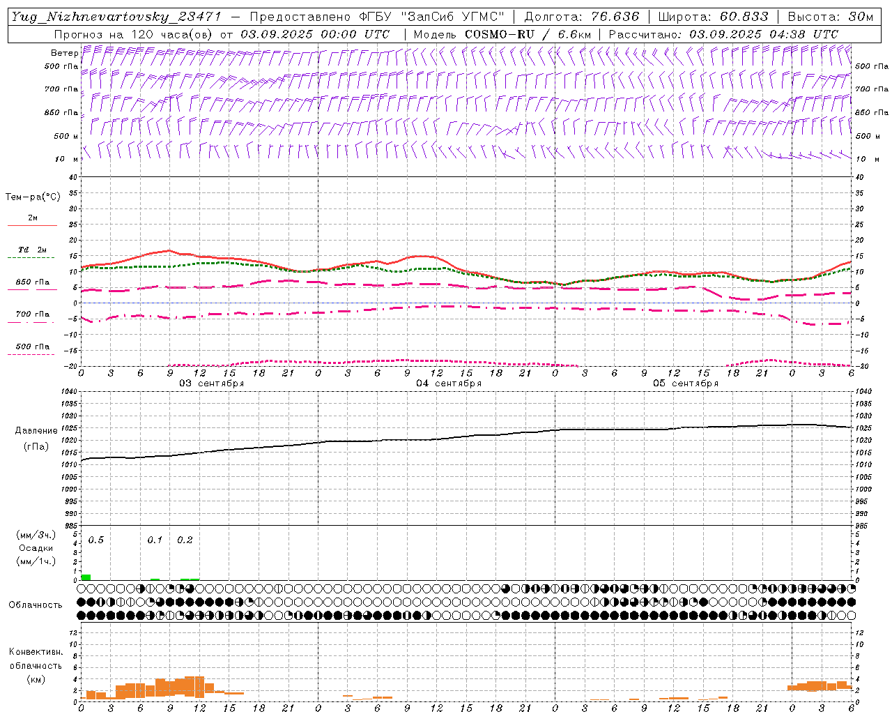Viewport: 892px width, 714px height.
Task: Click the (км) unit label
Action: [36, 679]
